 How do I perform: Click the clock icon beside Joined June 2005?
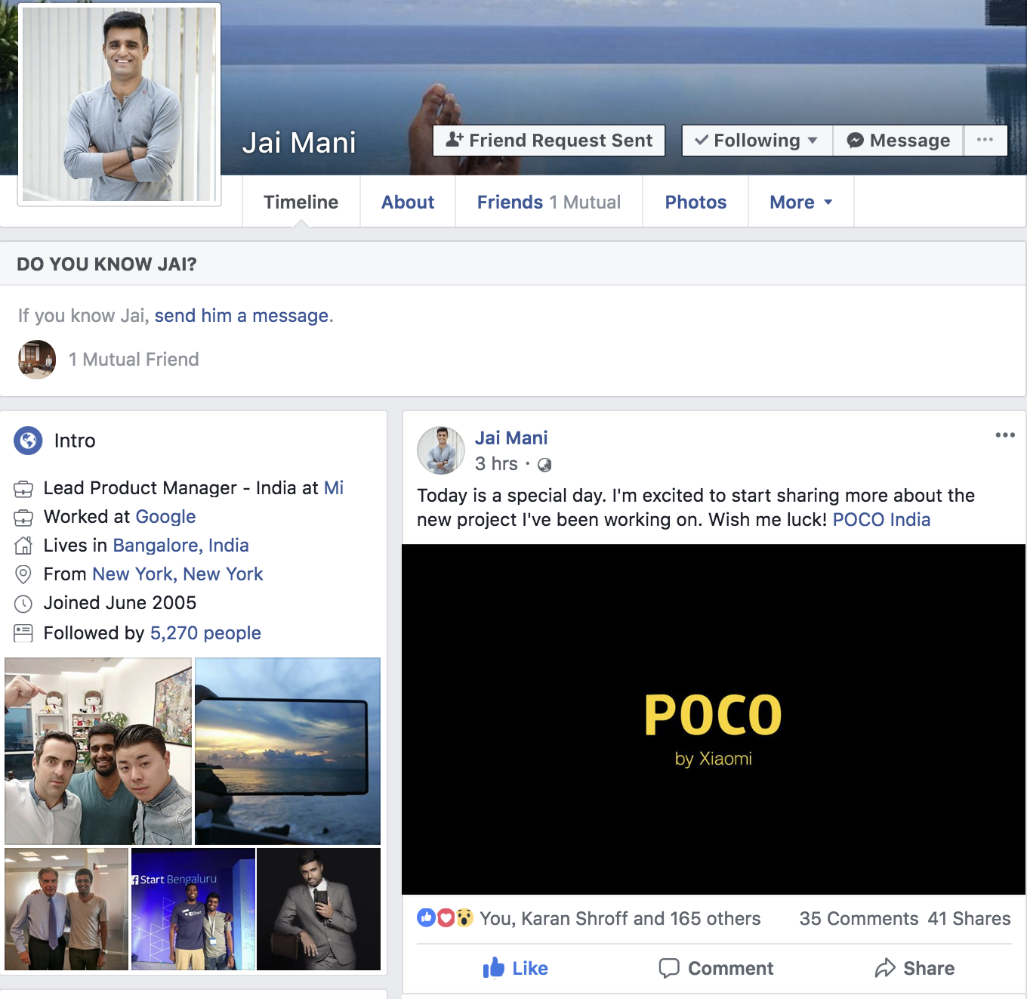pyautogui.click(x=23, y=604)
